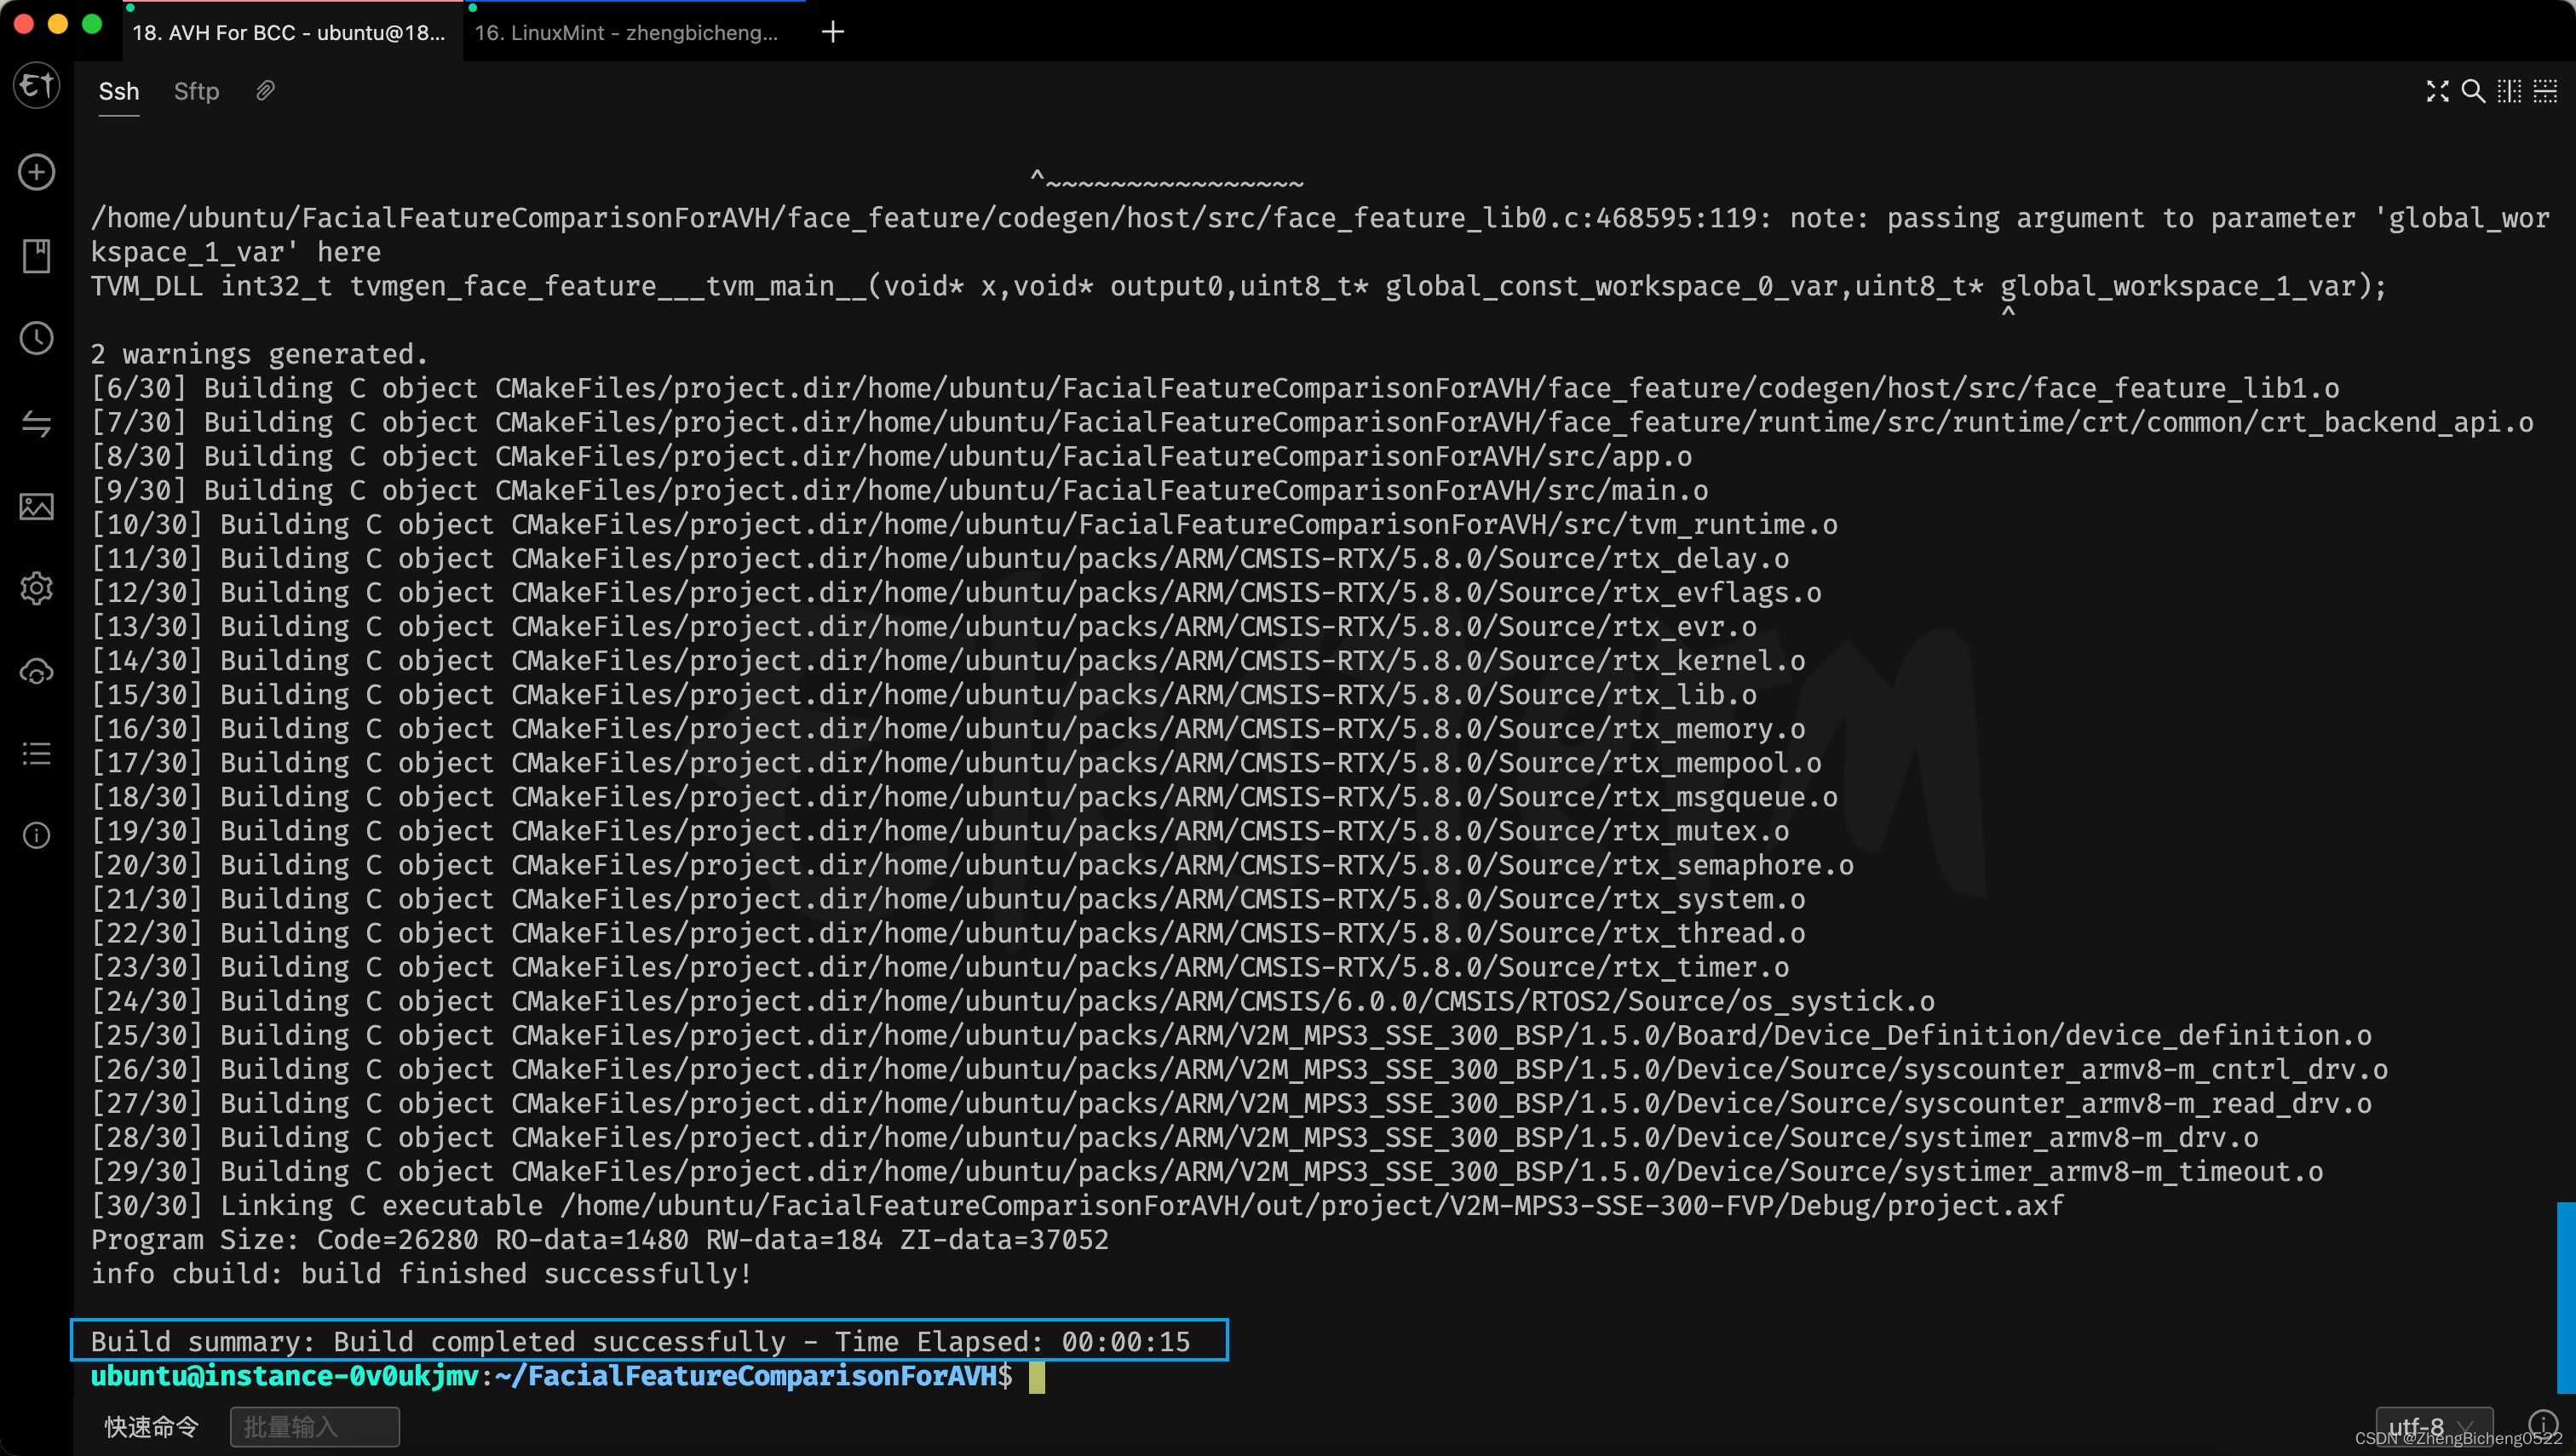Open the image gallery sidebar icon
The image size is (2576, 1456).
[36, 506]
